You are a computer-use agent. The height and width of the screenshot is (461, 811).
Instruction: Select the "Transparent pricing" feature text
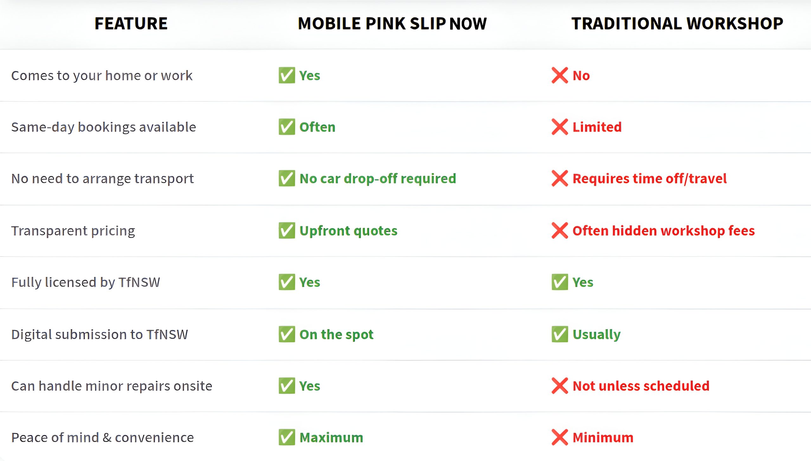[x=73, y=231]
